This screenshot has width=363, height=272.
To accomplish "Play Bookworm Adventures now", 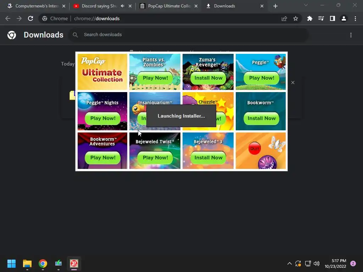I will click(102, 158).
